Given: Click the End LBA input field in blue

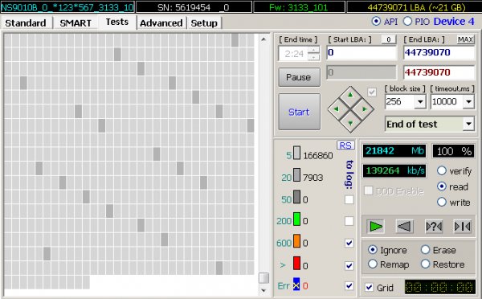Looking at the screenshot, I should point(439,52).
